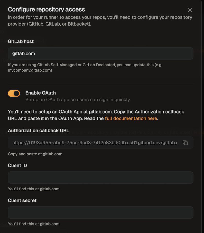The height and width of the screenshot is (233, 204).
Task: Open the full documentation here link
Action: (x=131, y=118)
